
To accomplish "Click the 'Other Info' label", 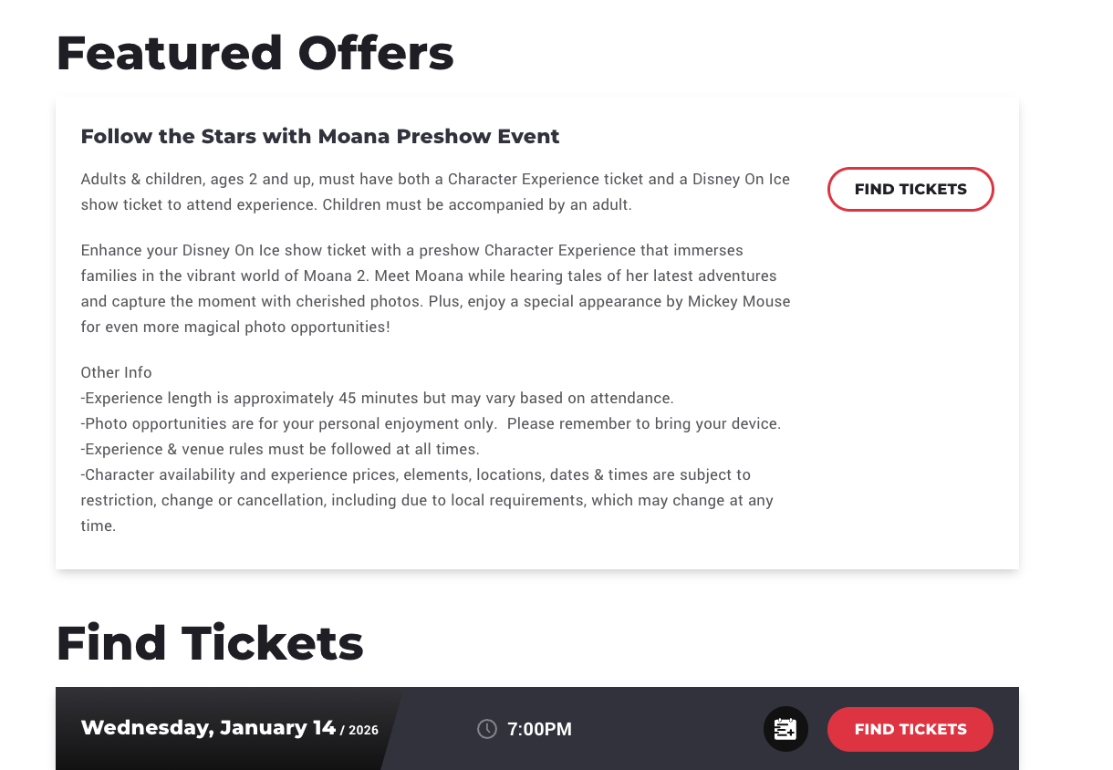I will pyautogui.click(x=116, y=372).
